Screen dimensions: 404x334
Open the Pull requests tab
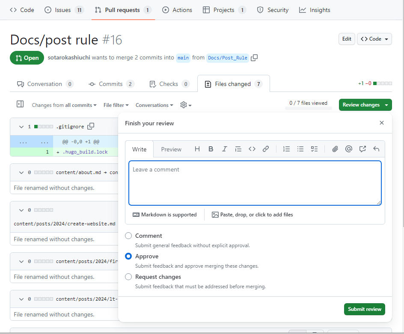click(x=123, y=10)
